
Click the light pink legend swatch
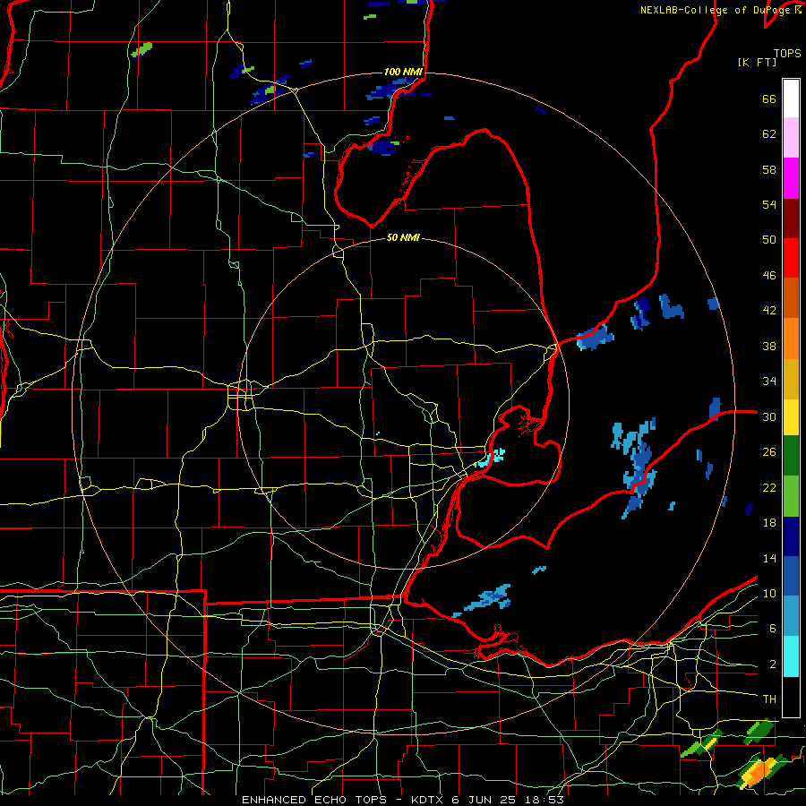coord(791,138)
